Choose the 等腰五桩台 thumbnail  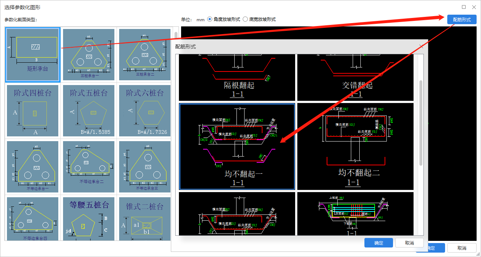tap(89, 219)
